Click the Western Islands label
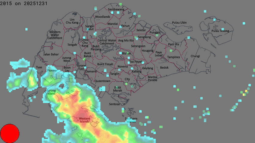The width and height of the screenshot is (255, 143). (84, 120)
